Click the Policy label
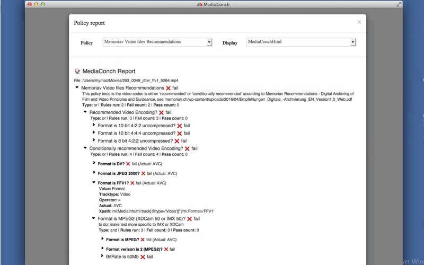424x265 pixels. tap(86, 43)
